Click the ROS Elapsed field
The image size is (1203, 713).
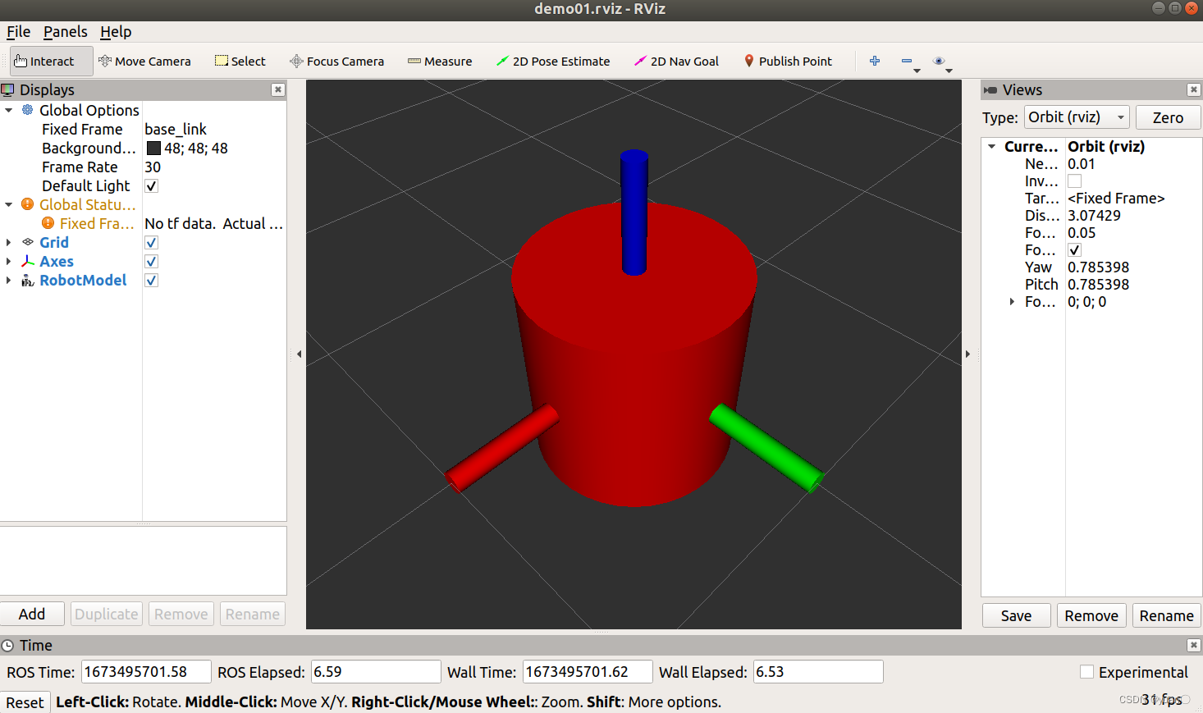click(376, 672)
